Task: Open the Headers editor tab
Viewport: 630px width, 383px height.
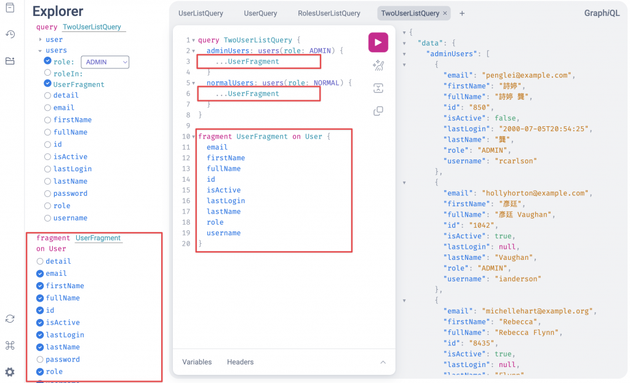Action: (x=241, y=362)
